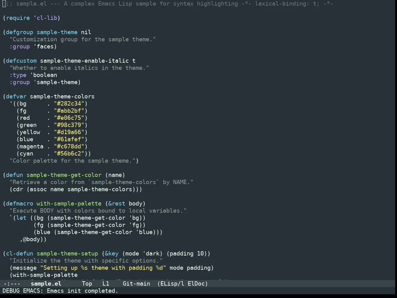Click the color string "#56b6c2"

[x=69, y=154]
